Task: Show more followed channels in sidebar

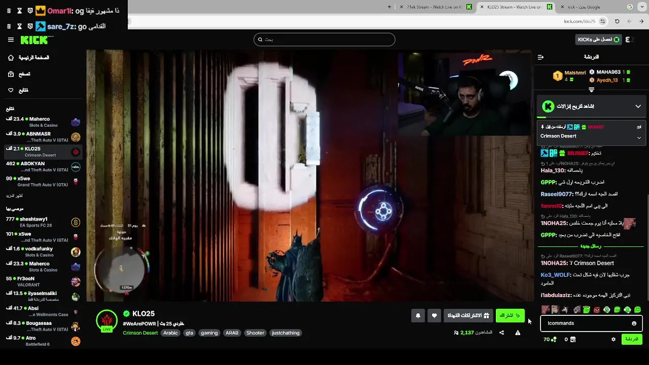Action: click(14, 196)
